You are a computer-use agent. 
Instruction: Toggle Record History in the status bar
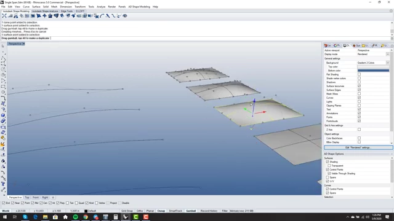tap(209, 211)
